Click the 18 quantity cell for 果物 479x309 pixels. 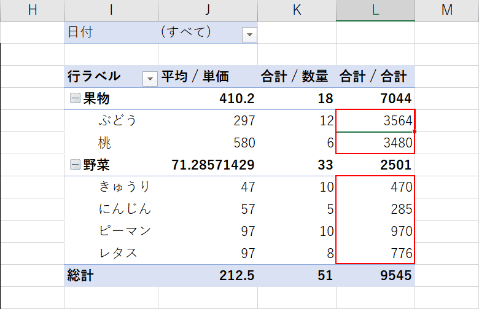point(297,98)
